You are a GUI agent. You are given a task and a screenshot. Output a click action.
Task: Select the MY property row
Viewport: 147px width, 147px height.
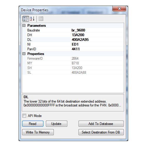click(75, 63)
